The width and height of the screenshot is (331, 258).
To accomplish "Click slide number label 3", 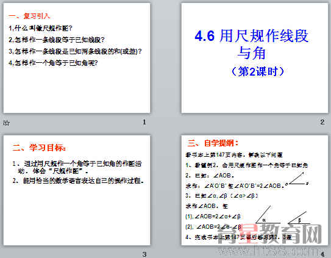I will pos(144,254).
